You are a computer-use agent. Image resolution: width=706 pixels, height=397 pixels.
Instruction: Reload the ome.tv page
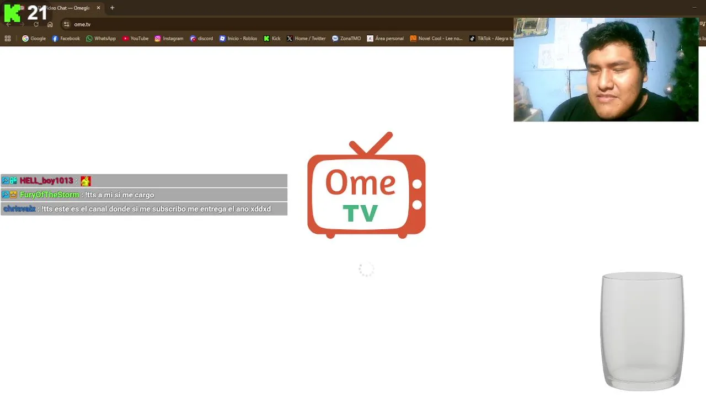point(36,24)
